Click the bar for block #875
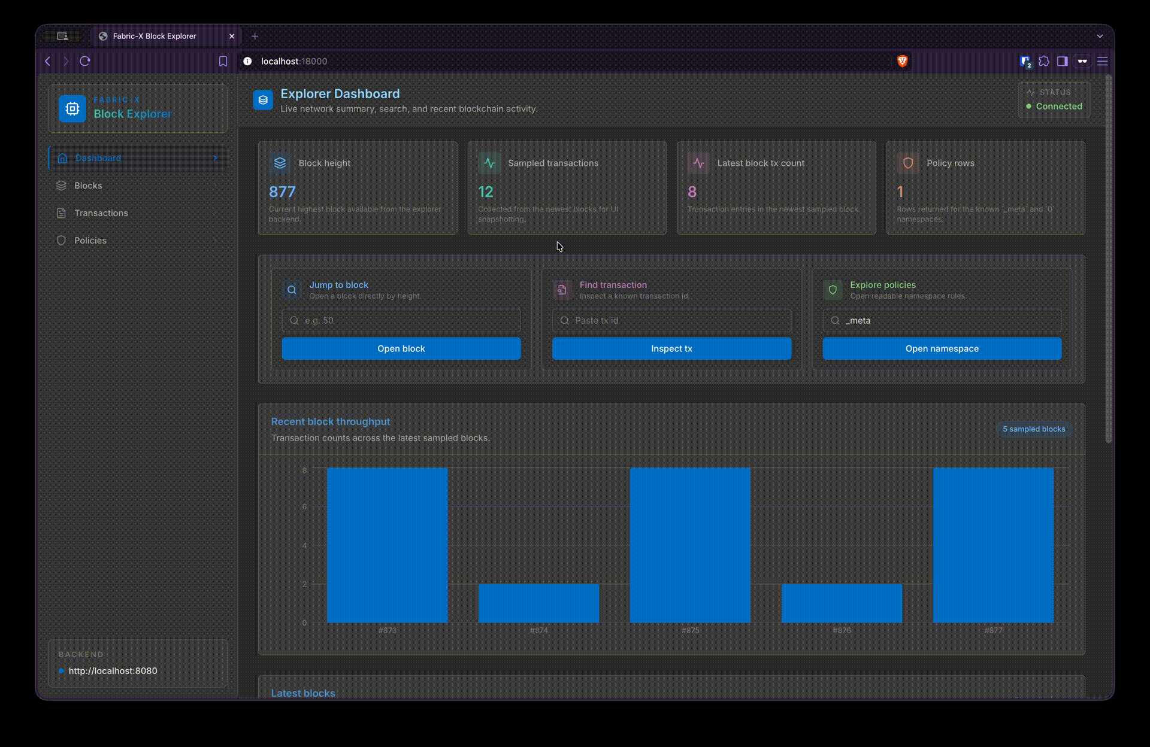The height and width of the screenshot is (747, 1150). pyautogui.click(x=690, y=545)
